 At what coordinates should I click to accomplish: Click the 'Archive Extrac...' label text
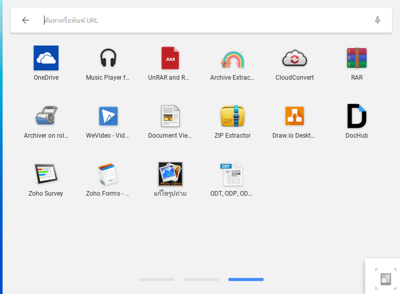[232, 78]
